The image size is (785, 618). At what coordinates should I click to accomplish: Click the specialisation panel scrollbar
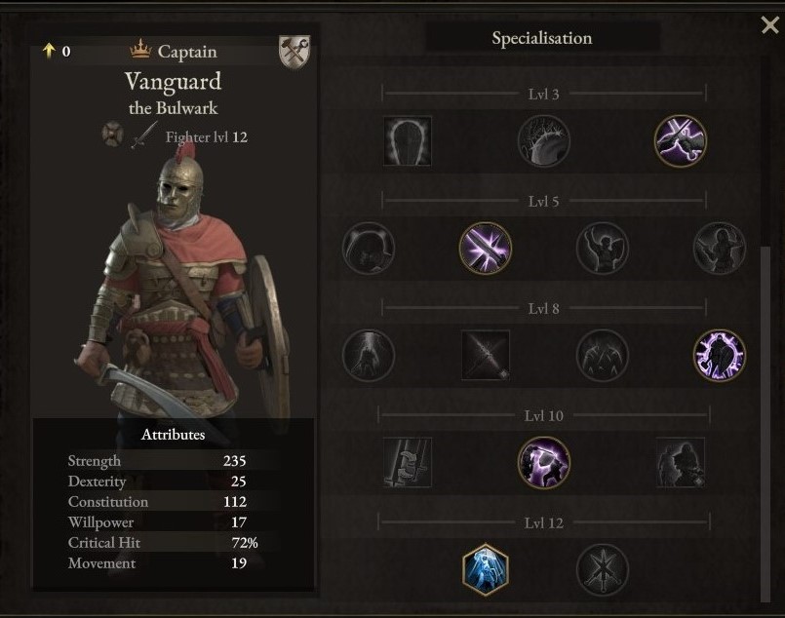765,424
